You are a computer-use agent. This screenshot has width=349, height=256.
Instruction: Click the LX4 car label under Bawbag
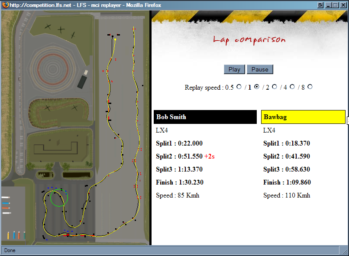coord(269,130)
